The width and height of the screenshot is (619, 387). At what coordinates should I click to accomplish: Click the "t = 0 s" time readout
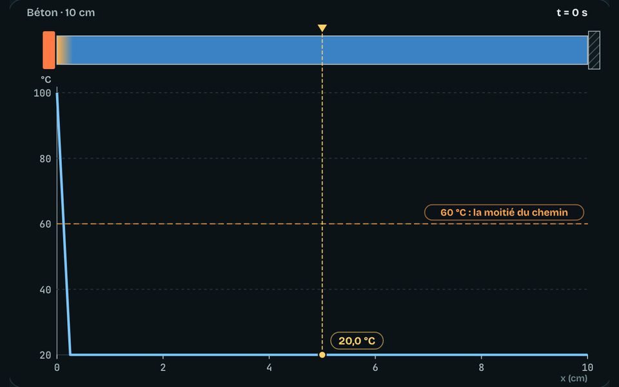572,13
